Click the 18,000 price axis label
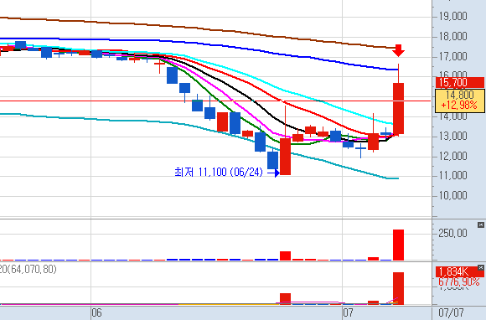486x320 pixels. [x=452, y=36]
